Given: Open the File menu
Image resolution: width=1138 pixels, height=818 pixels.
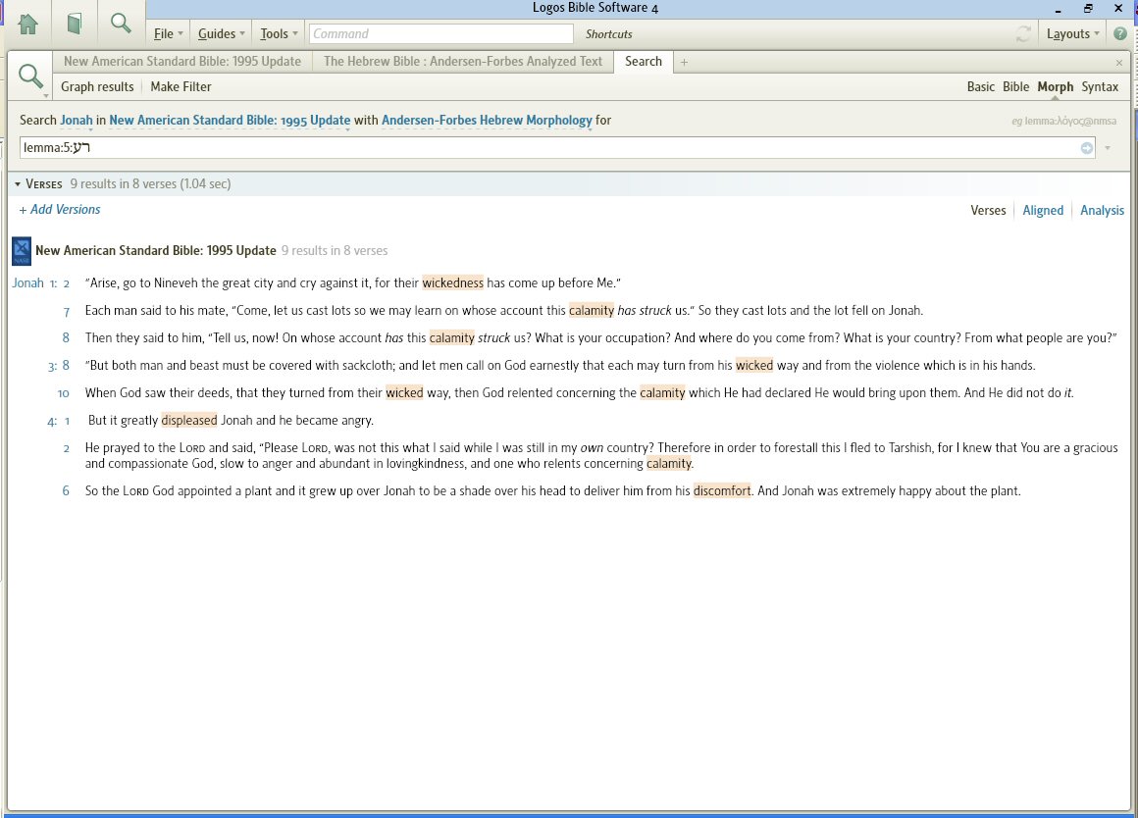Looking at the screenshot, I should pyautogui.click(x=169, y=34).
